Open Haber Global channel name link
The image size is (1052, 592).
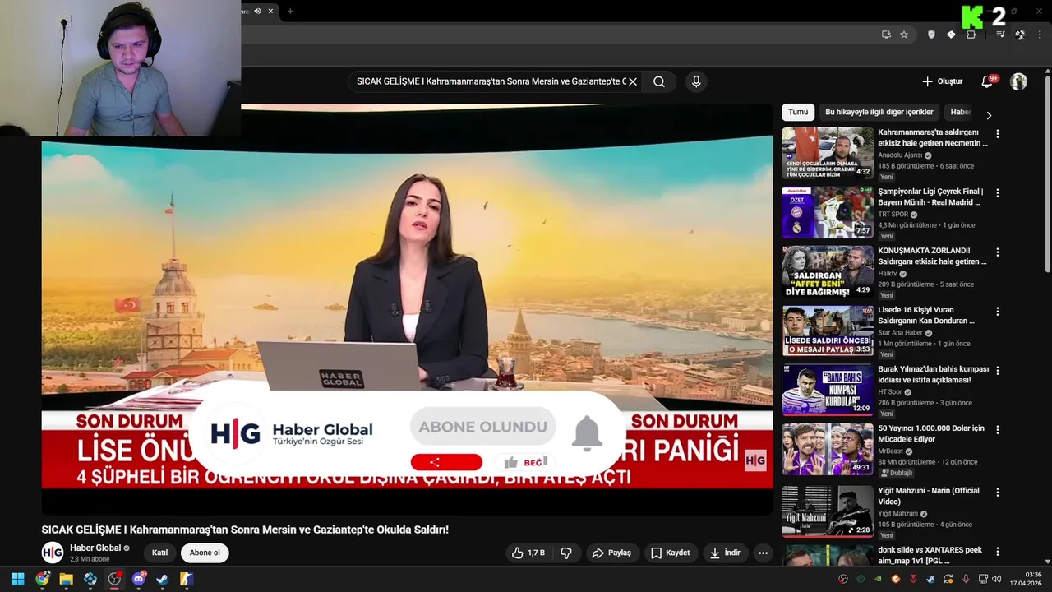95,548
